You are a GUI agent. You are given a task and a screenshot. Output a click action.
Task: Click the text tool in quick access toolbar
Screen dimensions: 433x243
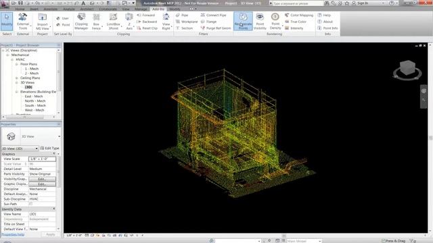[x=83, y=3]
